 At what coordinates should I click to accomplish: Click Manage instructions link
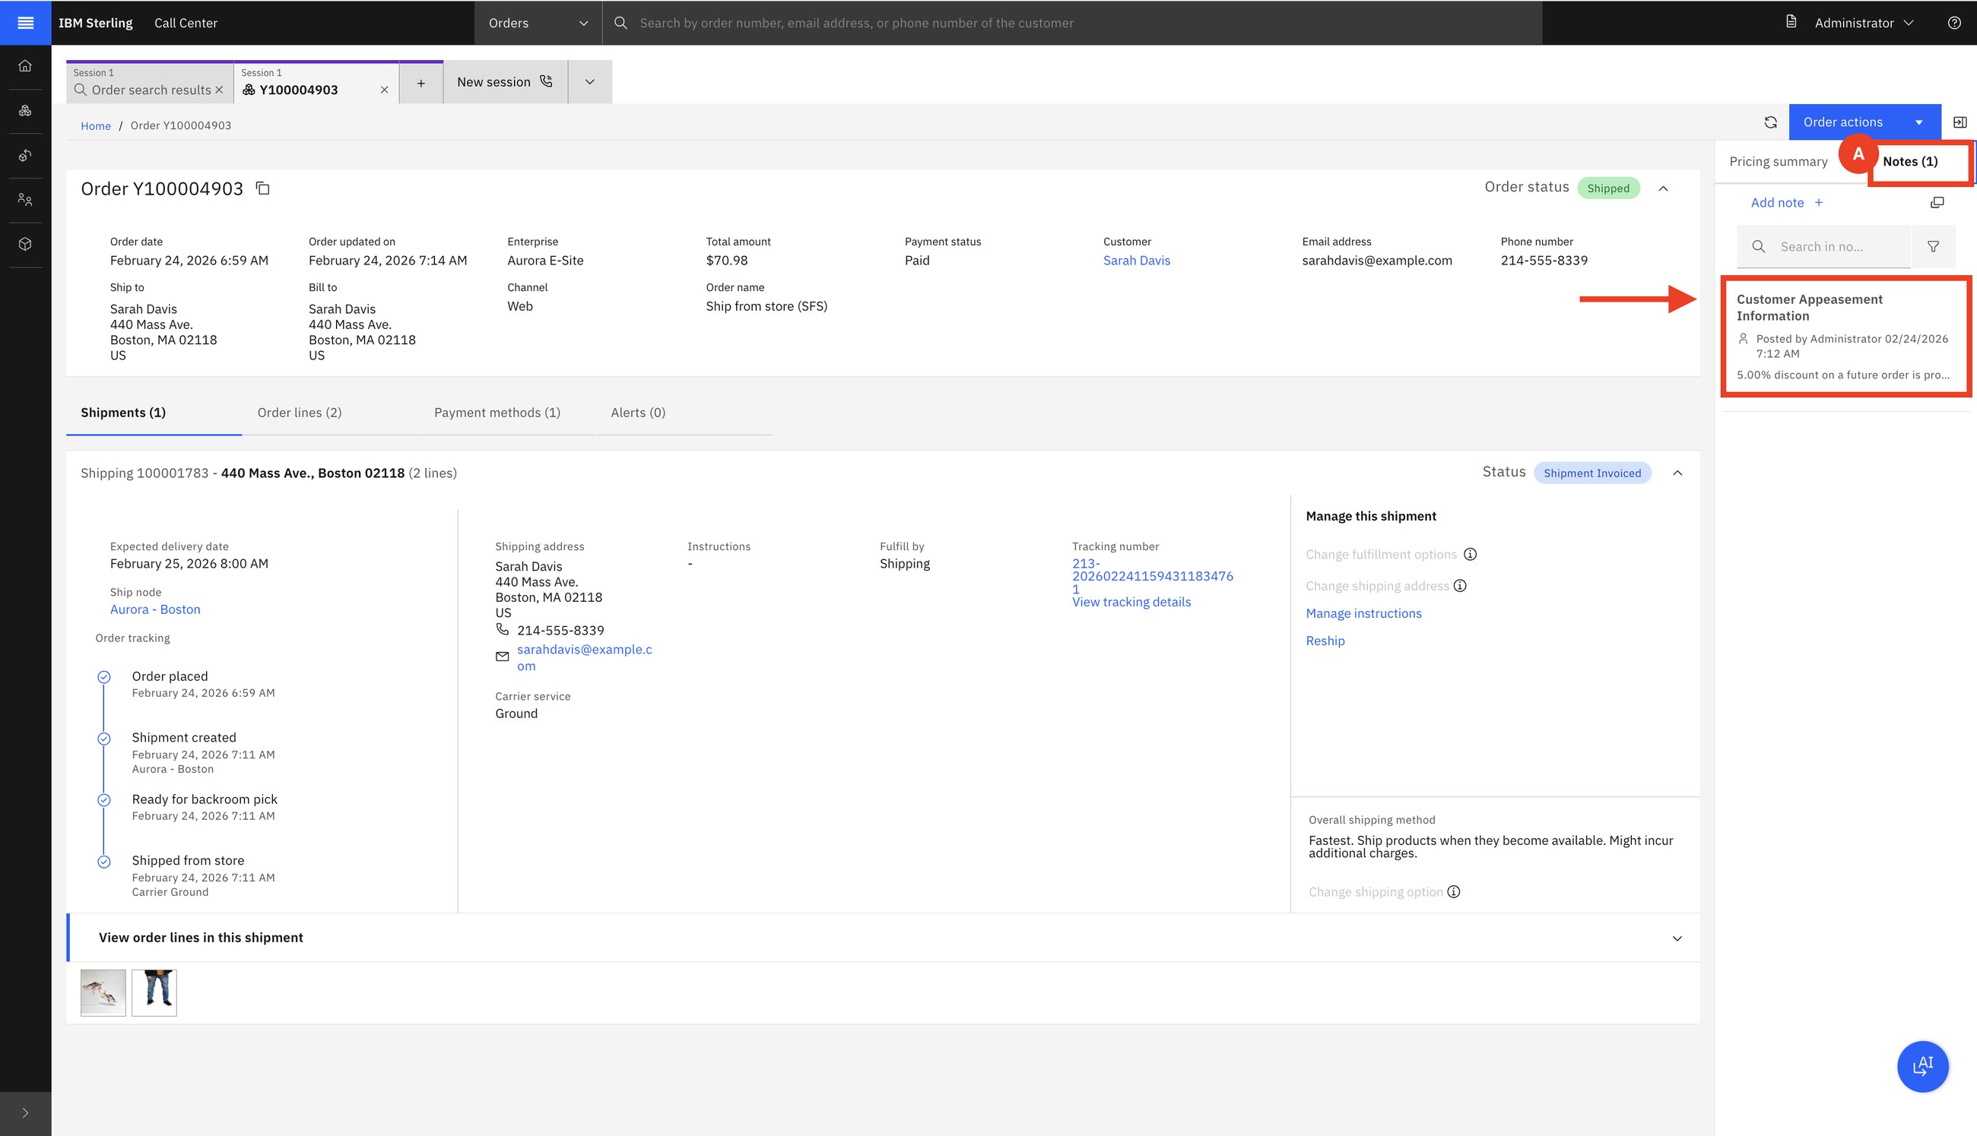tap(1363, 613)
